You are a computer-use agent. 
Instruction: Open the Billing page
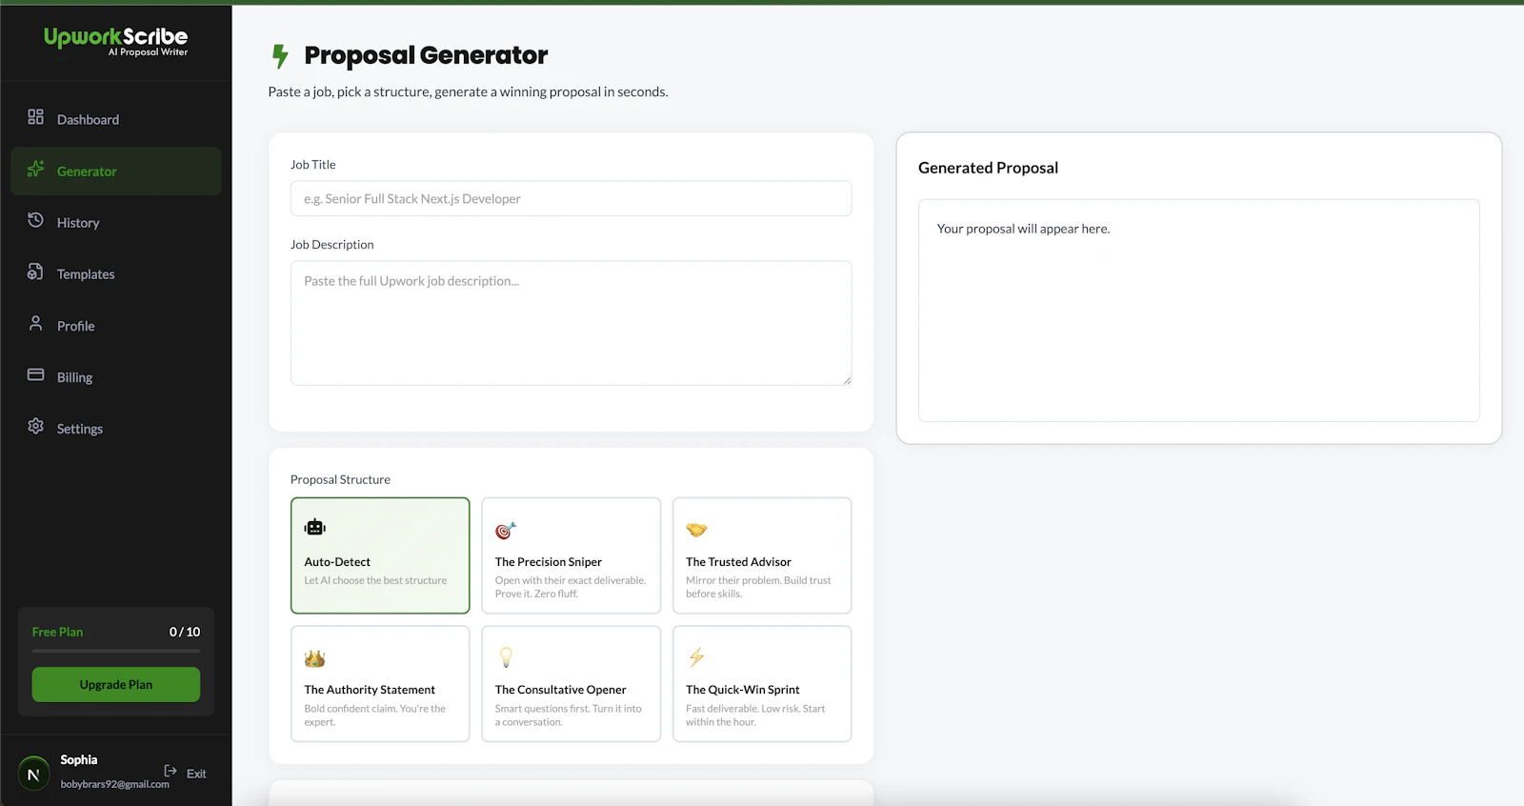[x=116, y=377]
